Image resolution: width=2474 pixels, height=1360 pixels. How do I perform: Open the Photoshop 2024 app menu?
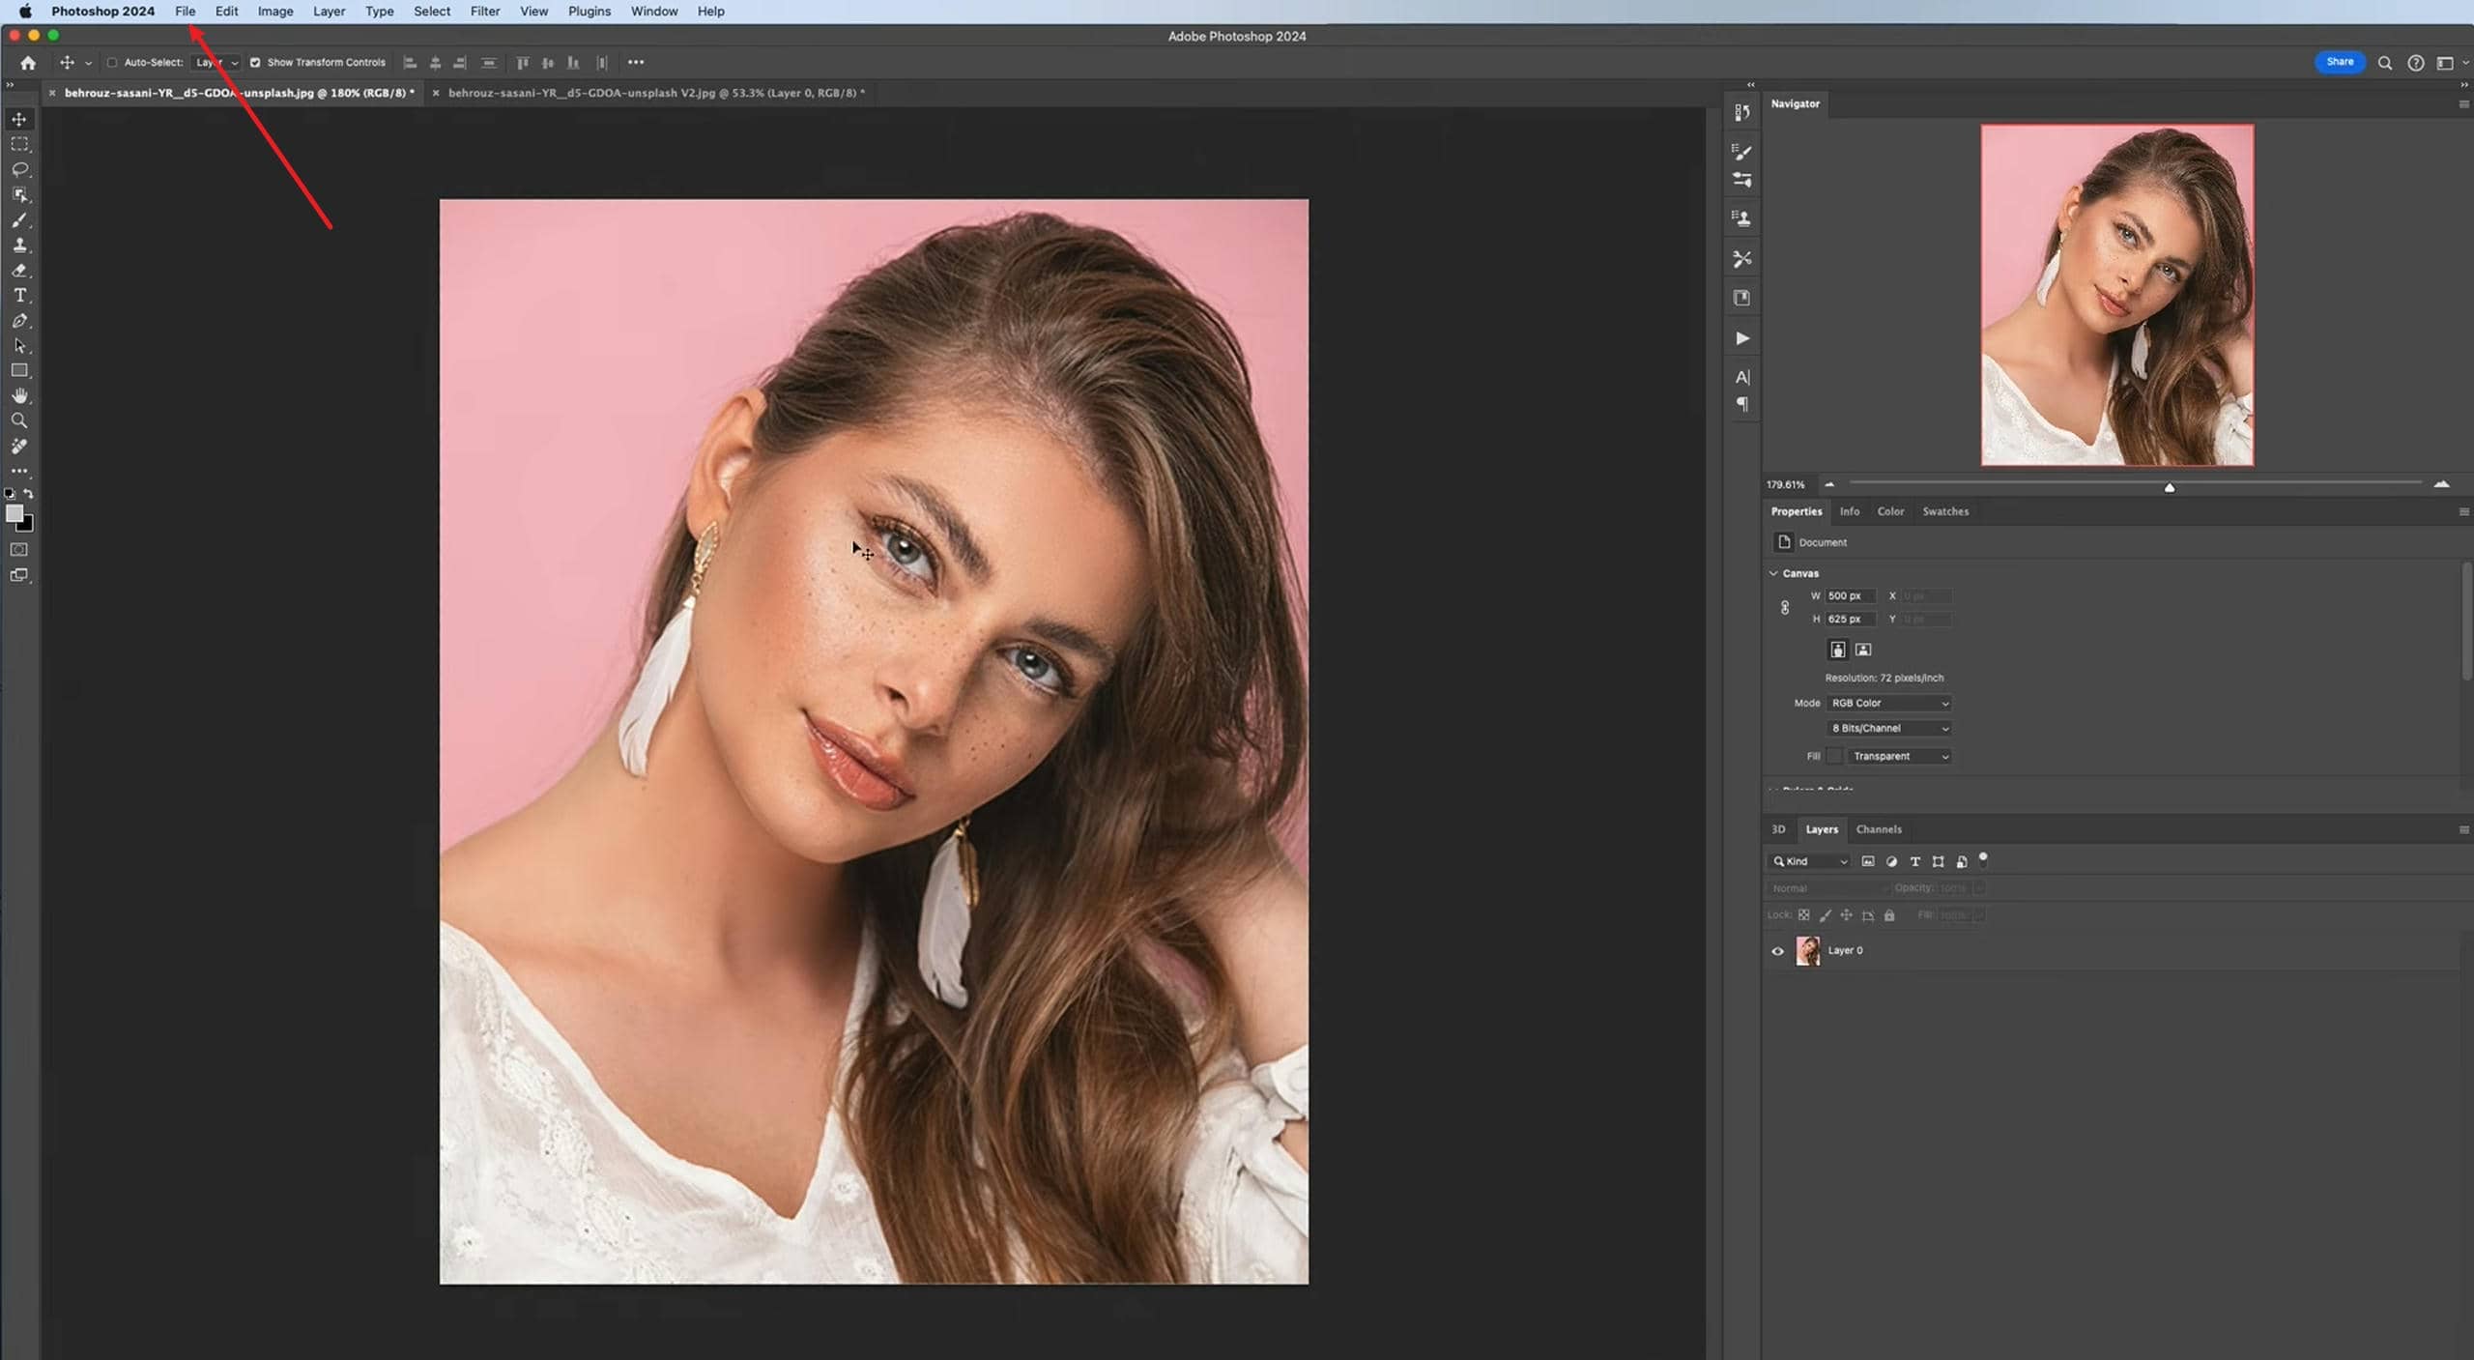point(102,12)
